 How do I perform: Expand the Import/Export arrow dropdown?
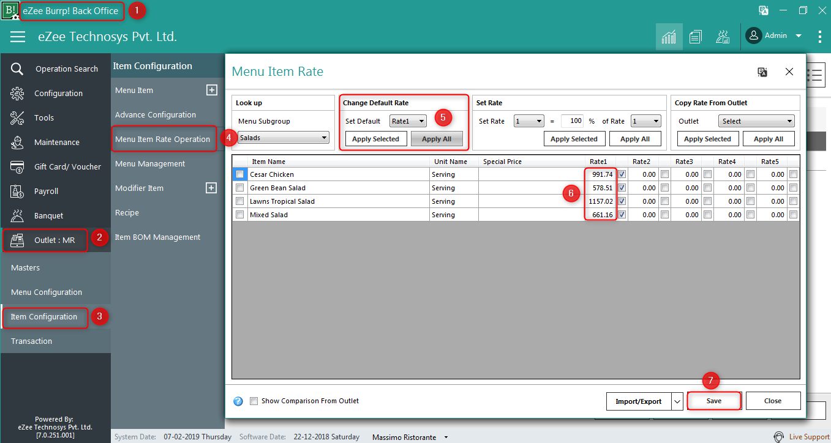coord(677,401)
